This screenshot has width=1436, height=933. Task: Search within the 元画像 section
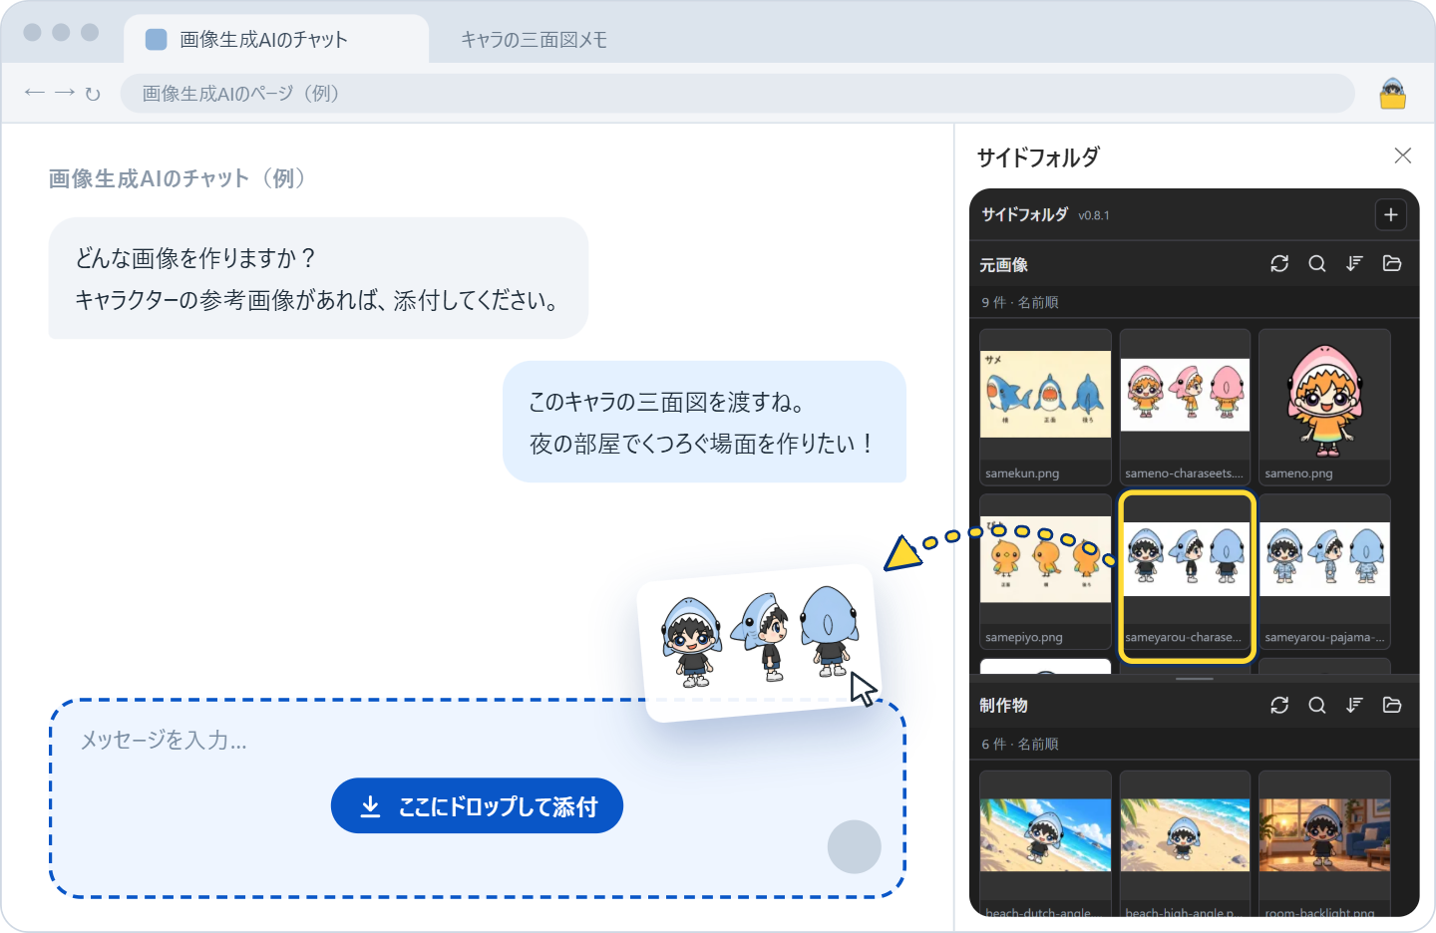click(1317, 263)
